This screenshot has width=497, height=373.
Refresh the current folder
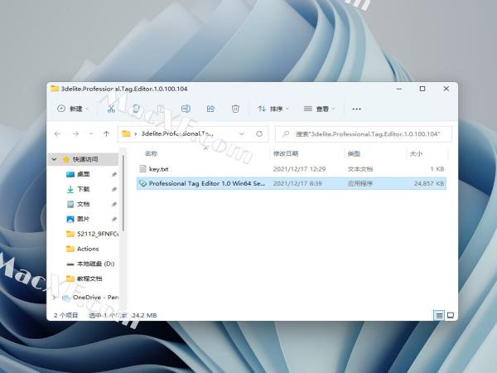pyautogui.click(x=259, y=133)
